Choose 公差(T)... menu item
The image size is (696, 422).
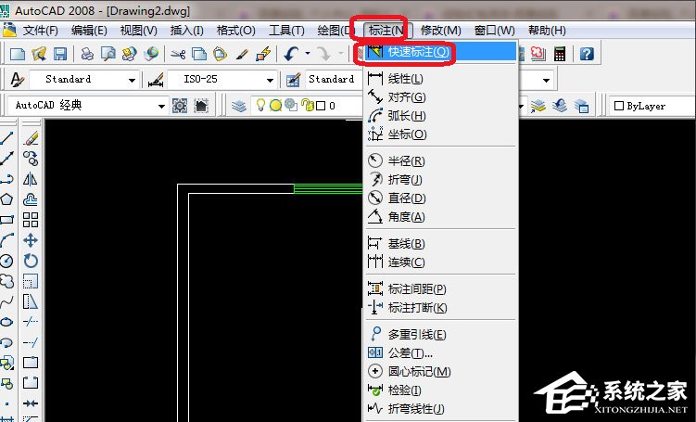point(441,352)
